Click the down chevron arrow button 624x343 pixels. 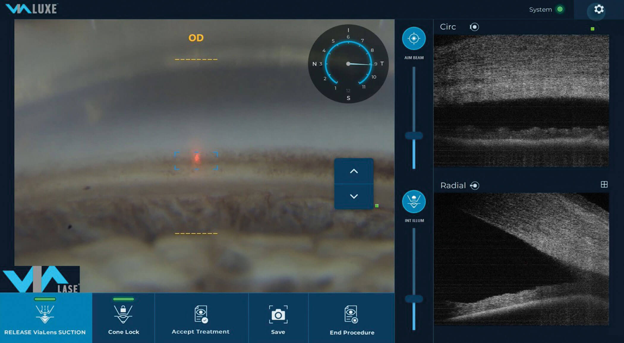click(x=354, y=196)
